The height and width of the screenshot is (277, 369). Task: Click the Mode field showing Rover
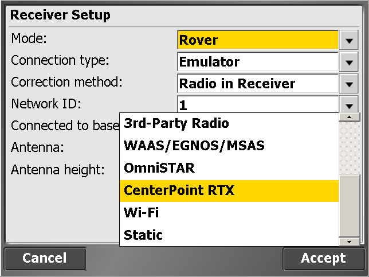[258, 40]
